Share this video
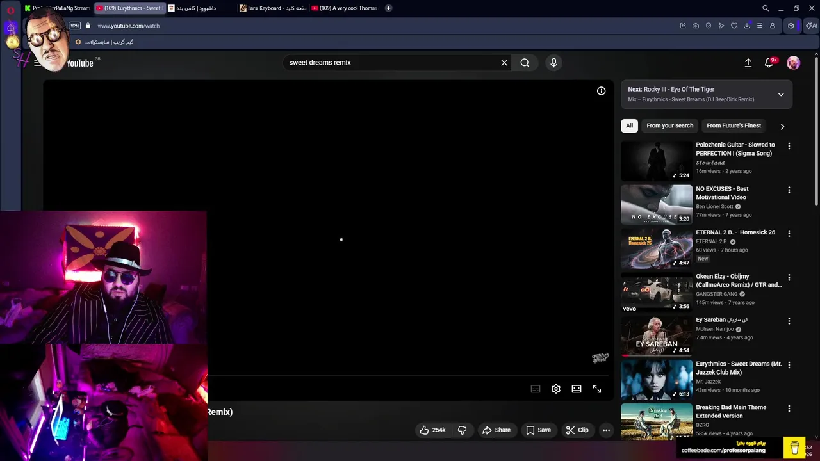This screenshot has height=461, width=820. click(496, 430)
